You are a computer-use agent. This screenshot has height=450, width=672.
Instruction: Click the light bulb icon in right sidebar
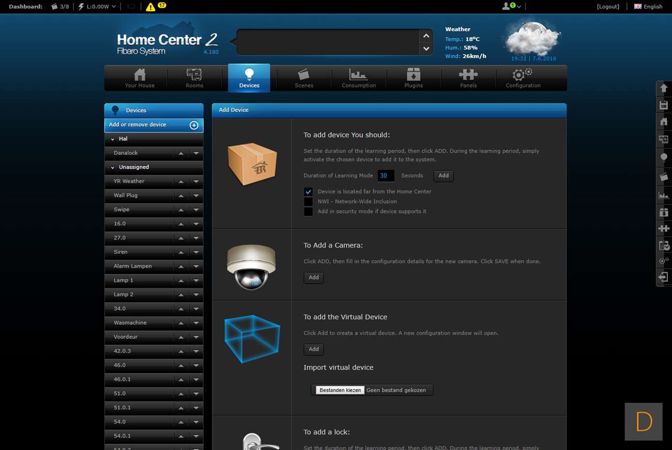coord(664,157)
